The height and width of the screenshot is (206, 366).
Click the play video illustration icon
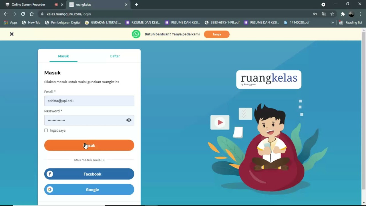[220, 122]
